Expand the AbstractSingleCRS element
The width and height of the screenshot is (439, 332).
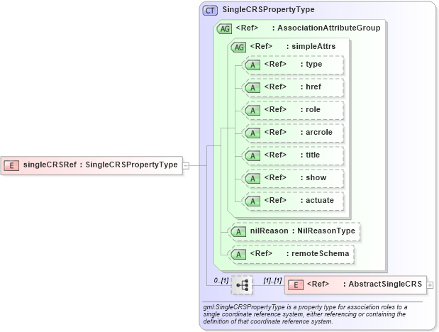(x=430, y=285)
